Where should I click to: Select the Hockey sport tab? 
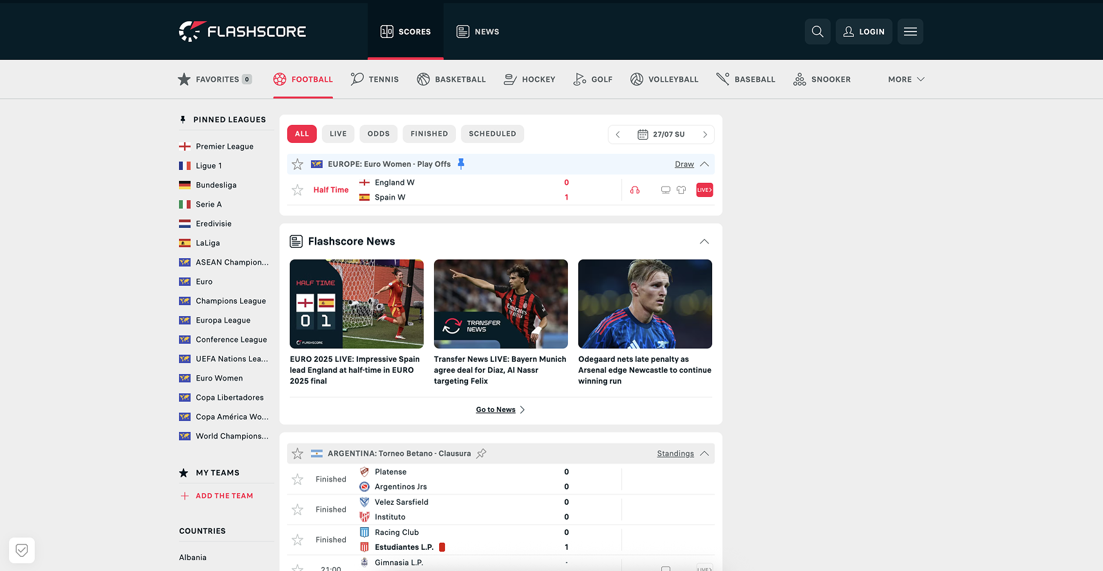click(x=529, y=79)
